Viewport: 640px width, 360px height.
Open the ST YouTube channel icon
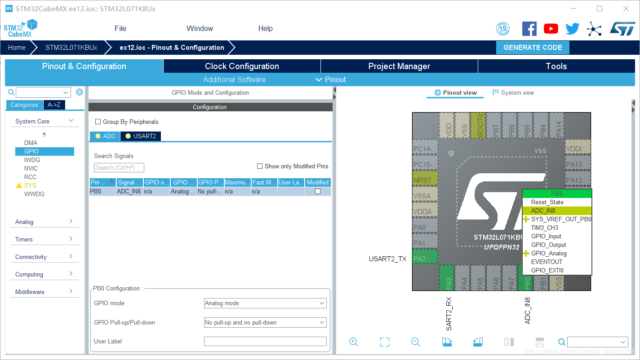pyautogui.click(x=551, y=29)
